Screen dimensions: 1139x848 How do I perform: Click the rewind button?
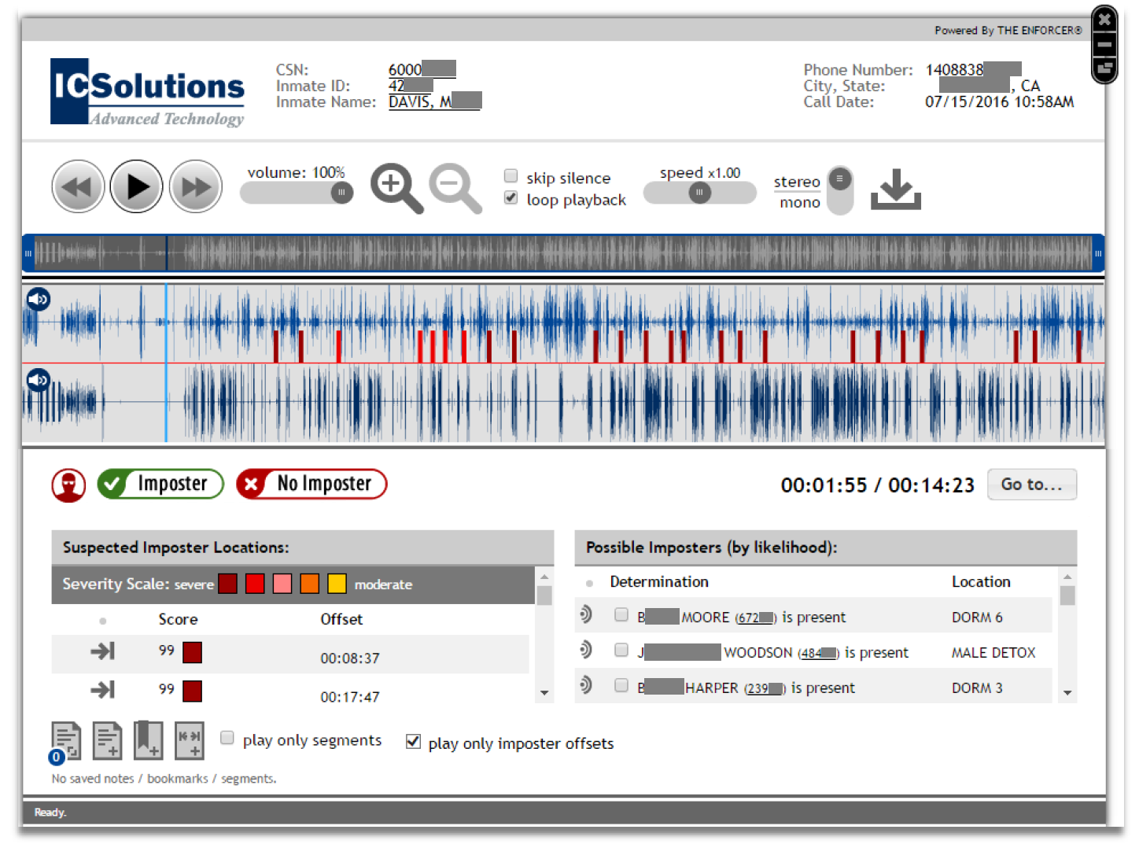78,187
